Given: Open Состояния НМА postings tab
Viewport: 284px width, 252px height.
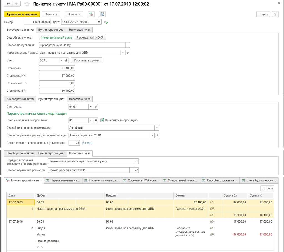Looking at the screenshot, I should 141,180.
